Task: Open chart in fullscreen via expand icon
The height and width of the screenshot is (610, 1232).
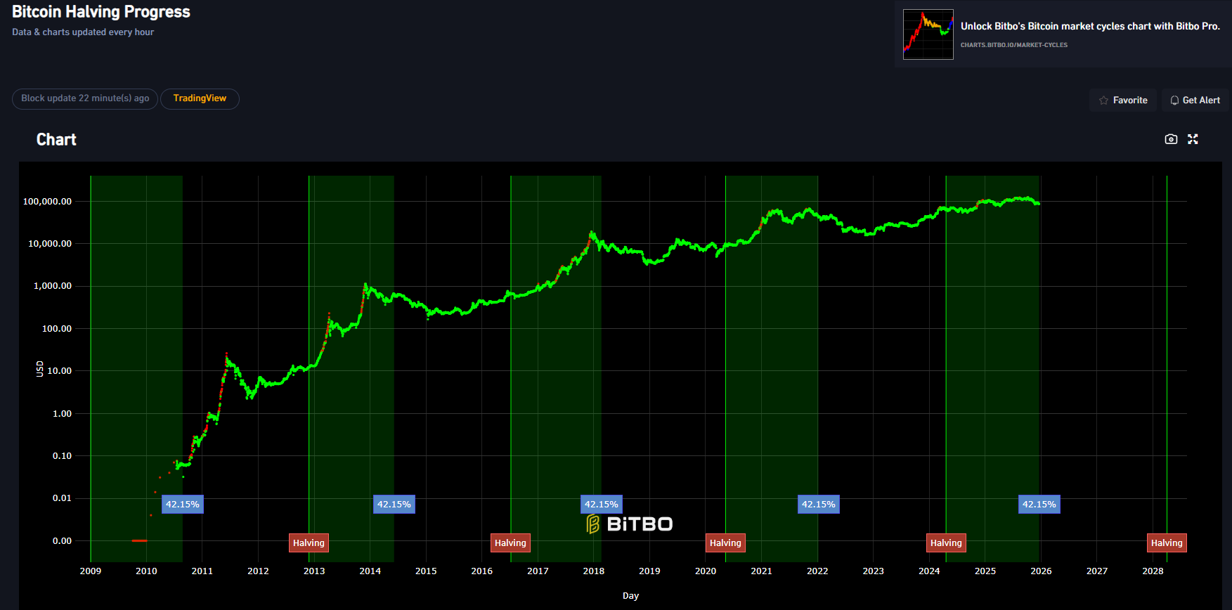Action: tap(1193, 139)
